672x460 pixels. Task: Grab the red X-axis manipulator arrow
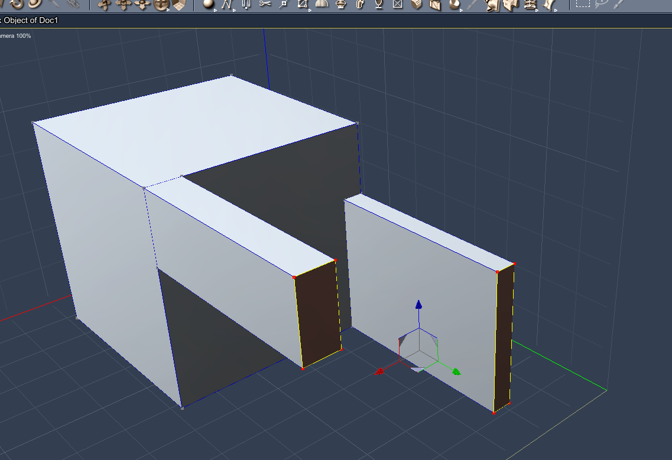click(x=379, y=371)
